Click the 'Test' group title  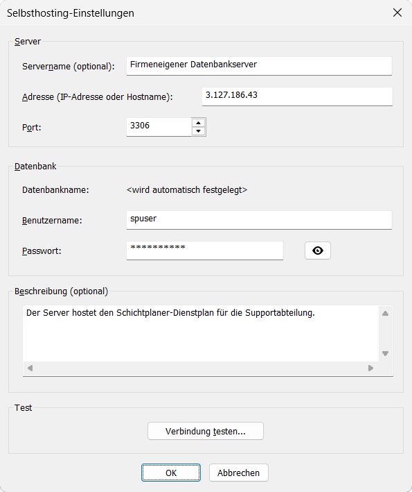tap(23, 407)
